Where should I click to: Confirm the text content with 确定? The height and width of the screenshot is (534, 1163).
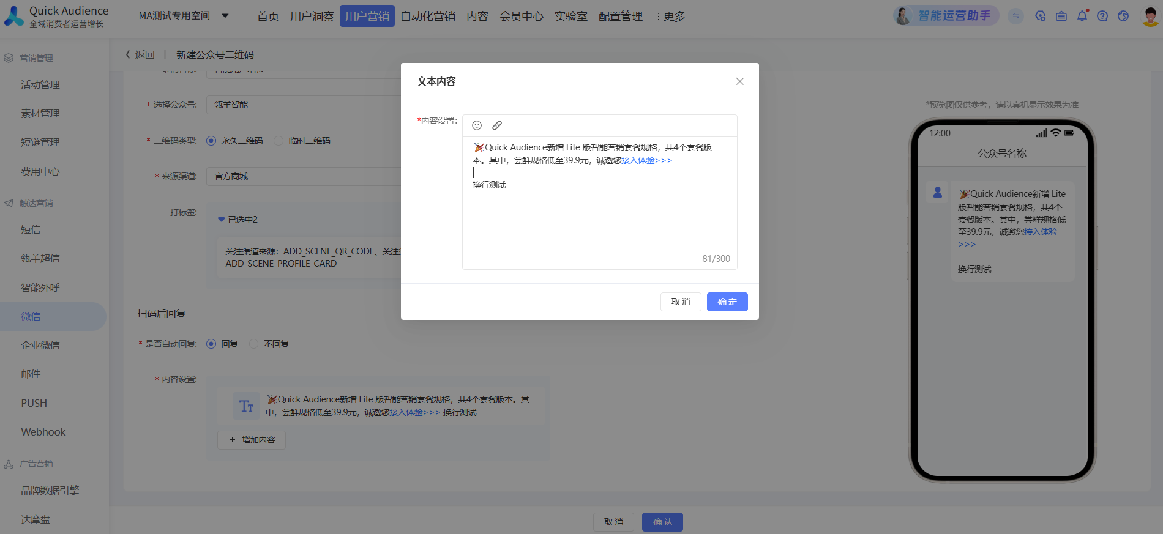[x=727, y=302]
